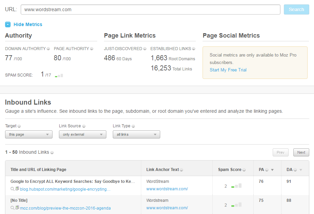The image size is (314, 214).
Task: Click title 'Google to Encrypt ALL Keyword Searches'
Action: 73,181
